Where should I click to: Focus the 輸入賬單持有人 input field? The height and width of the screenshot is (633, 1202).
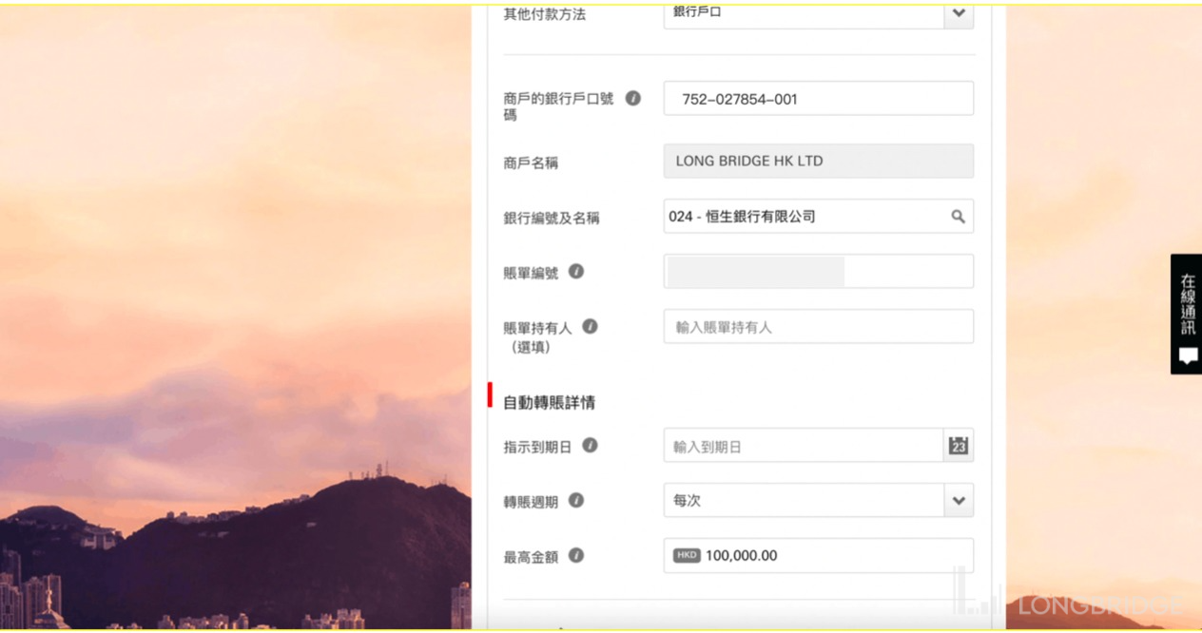pyautogui.click(x=819, y=327)
